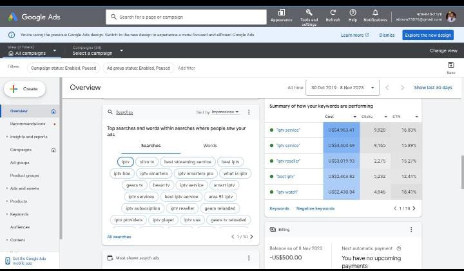
Task: Go to next page of keywords summary
Action: click(414, 208)
